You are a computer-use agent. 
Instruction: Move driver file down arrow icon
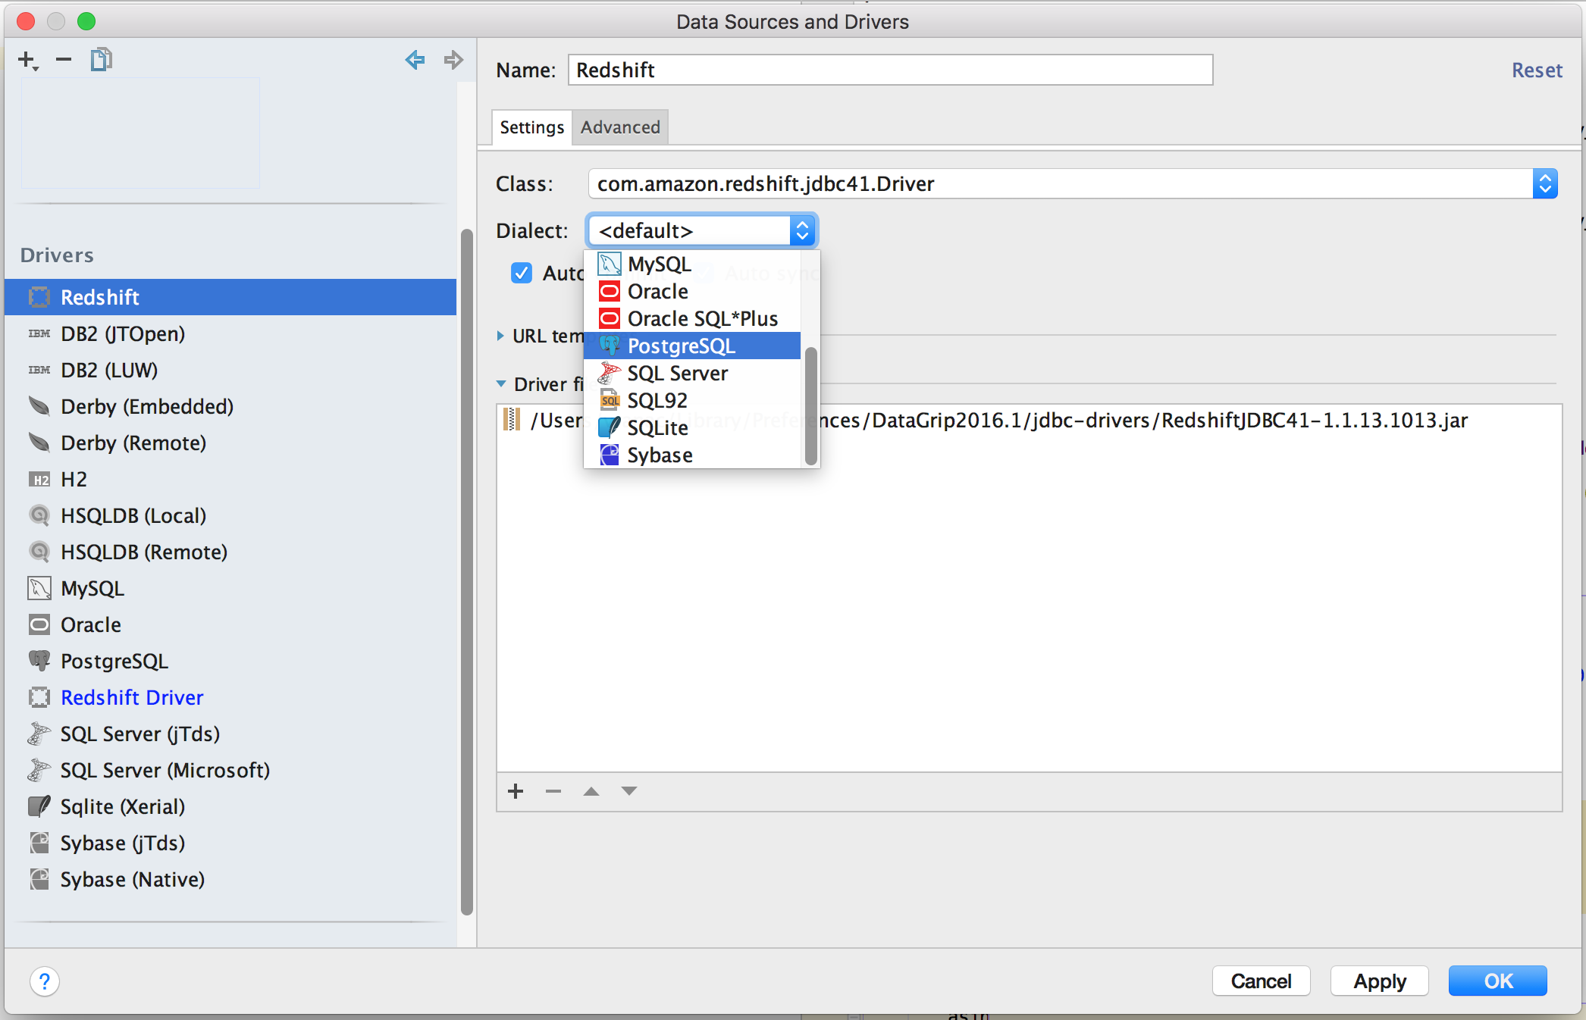click(629, 791)
